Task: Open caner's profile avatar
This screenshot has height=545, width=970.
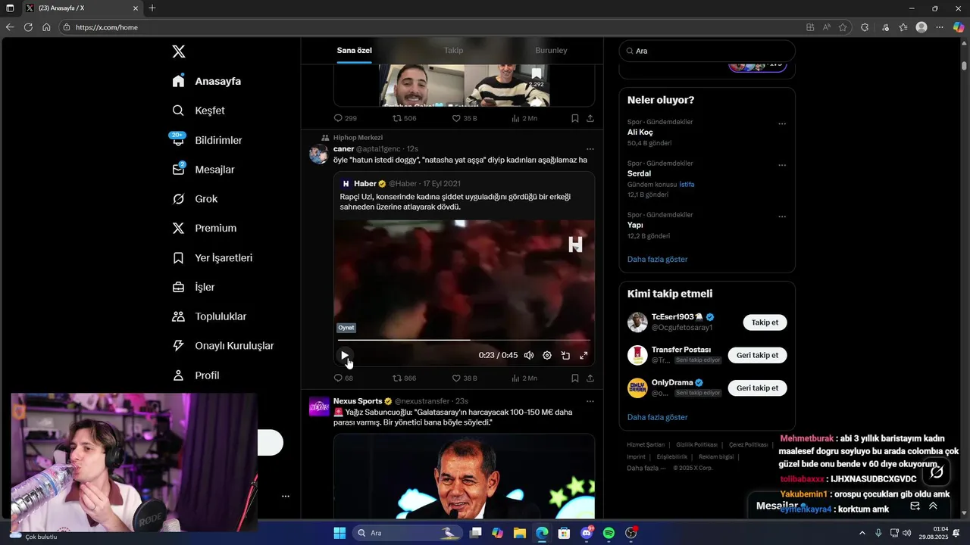Action: pos(318,154)
